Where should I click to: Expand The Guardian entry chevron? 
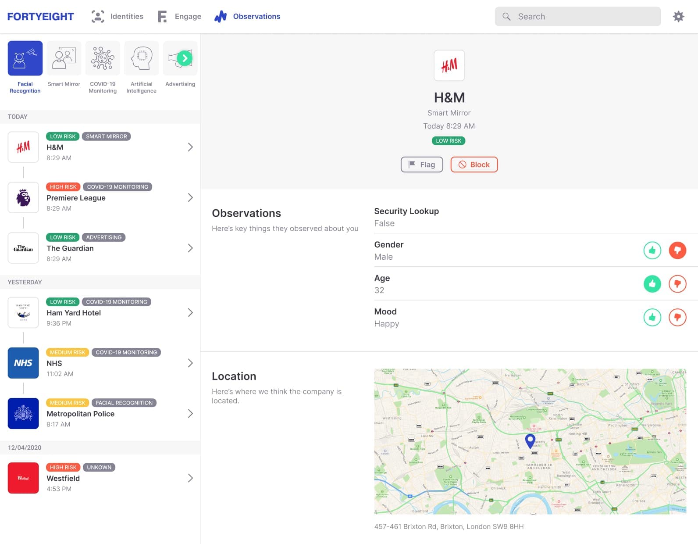point(190,248)
